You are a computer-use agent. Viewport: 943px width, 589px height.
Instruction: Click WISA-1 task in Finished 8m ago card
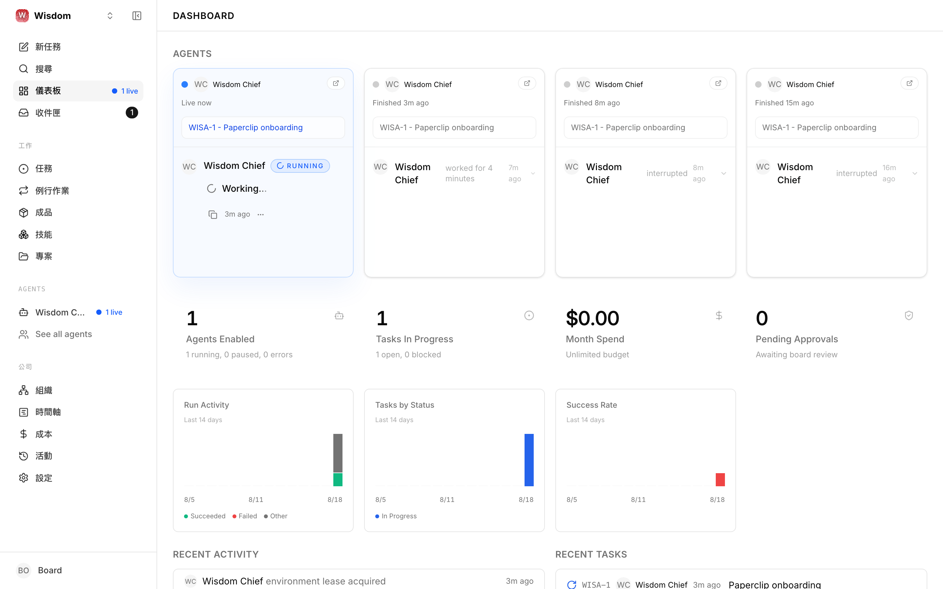[645, 127]
